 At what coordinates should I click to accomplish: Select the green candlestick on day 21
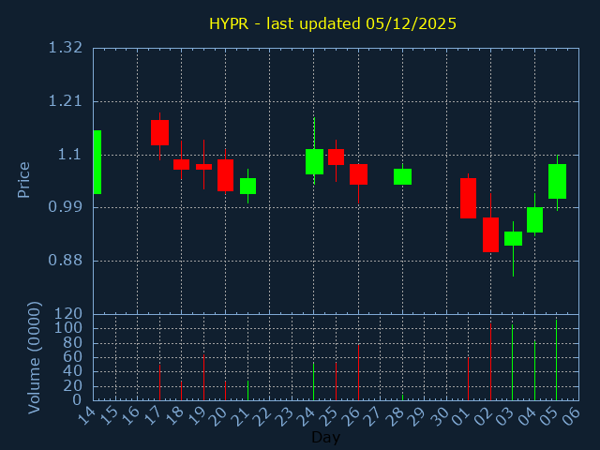coord(247,186)
